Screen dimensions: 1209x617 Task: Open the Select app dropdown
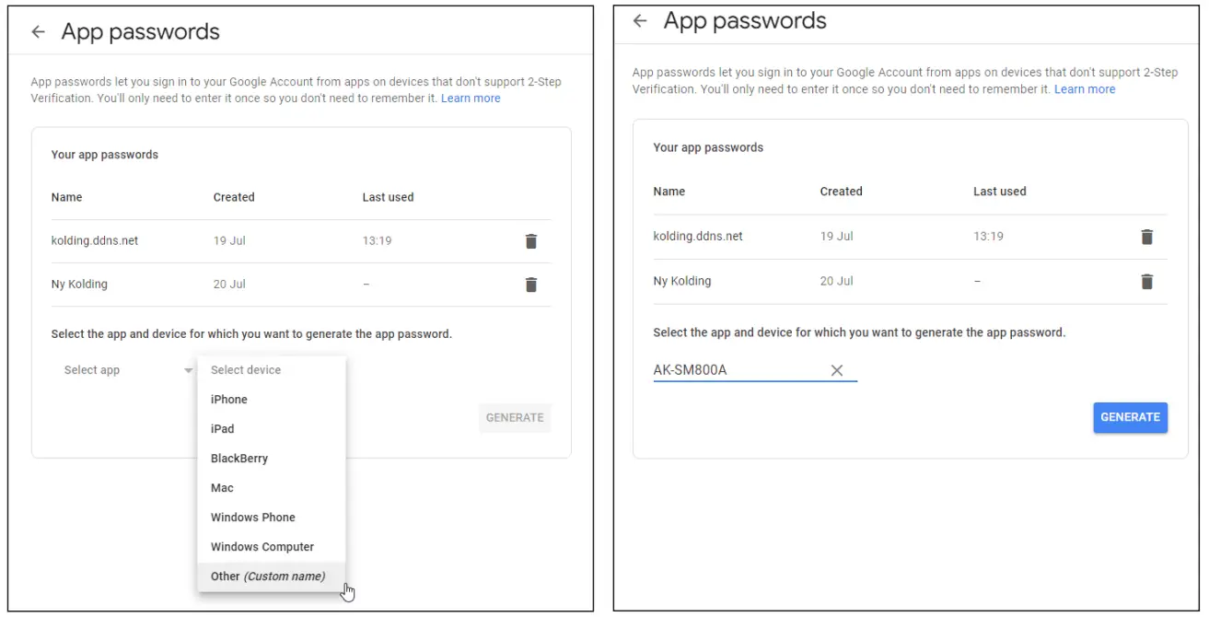127,370
